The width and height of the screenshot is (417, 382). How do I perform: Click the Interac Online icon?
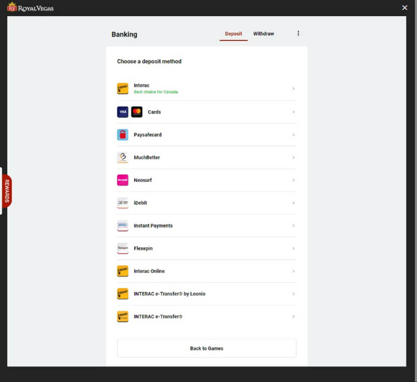click(x=123, y=271)
